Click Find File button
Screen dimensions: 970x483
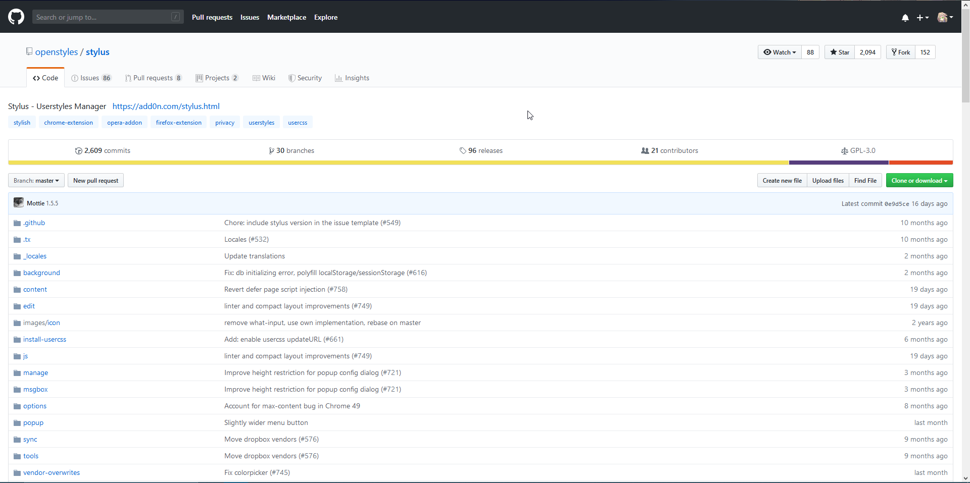tap(865, 181)
